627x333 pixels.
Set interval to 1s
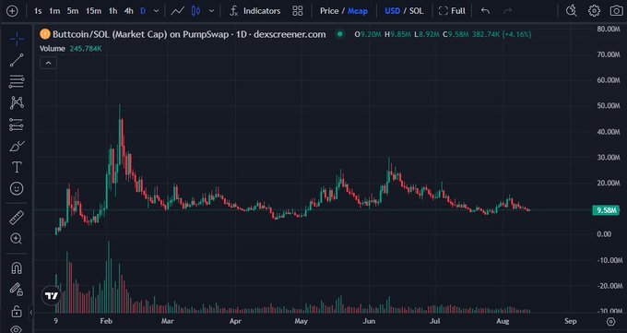tap(38, 11)
